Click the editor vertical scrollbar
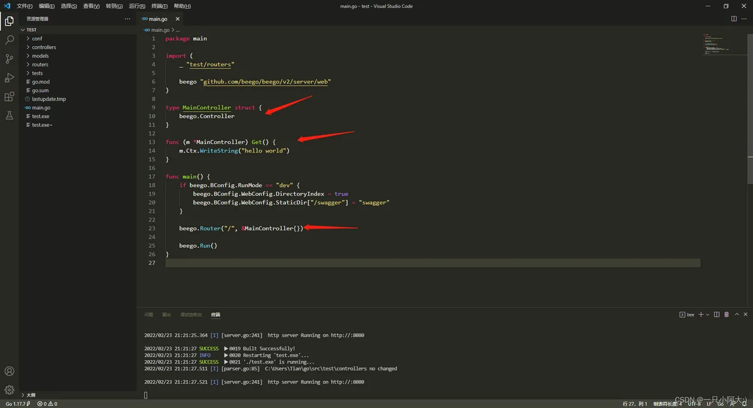Image resolution: width=753 pixels, height=408 pixels. coord(750,108)
